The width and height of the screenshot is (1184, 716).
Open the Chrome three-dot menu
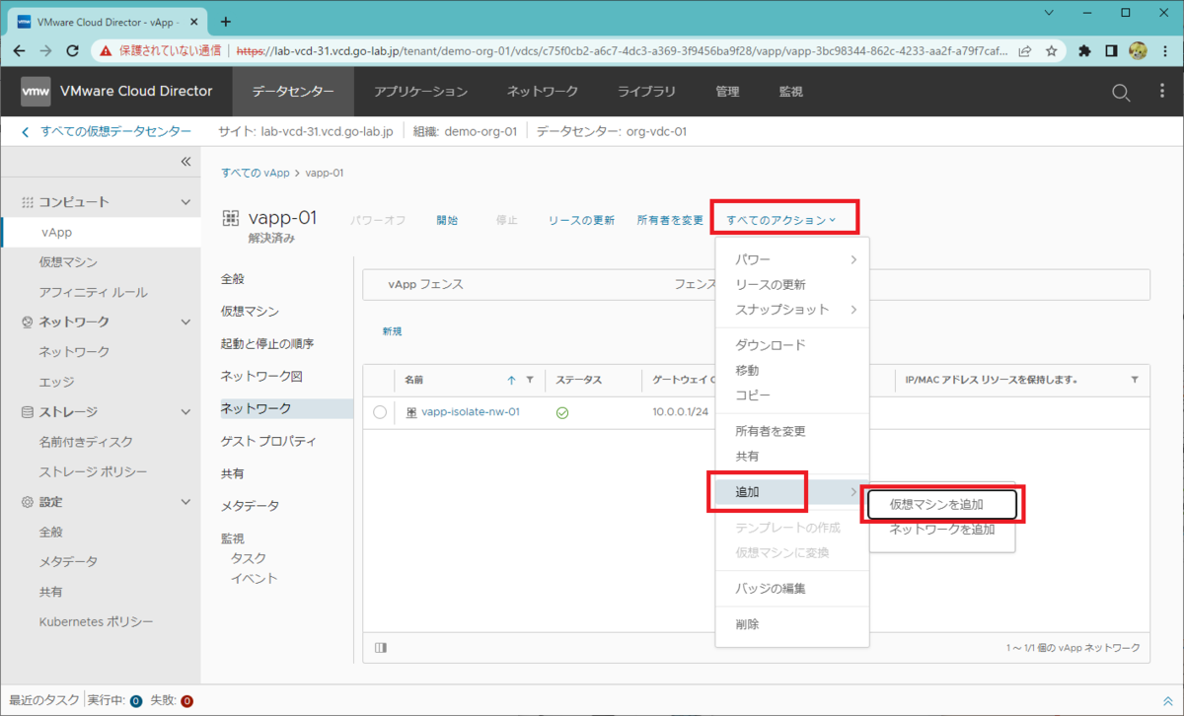click(x=1163, y=50)
